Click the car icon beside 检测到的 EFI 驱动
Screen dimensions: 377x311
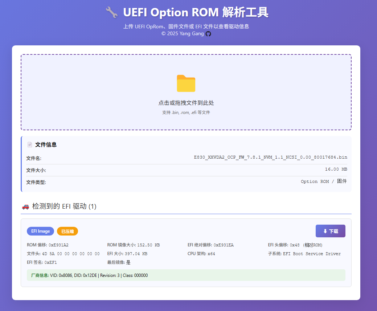(25, 206)
